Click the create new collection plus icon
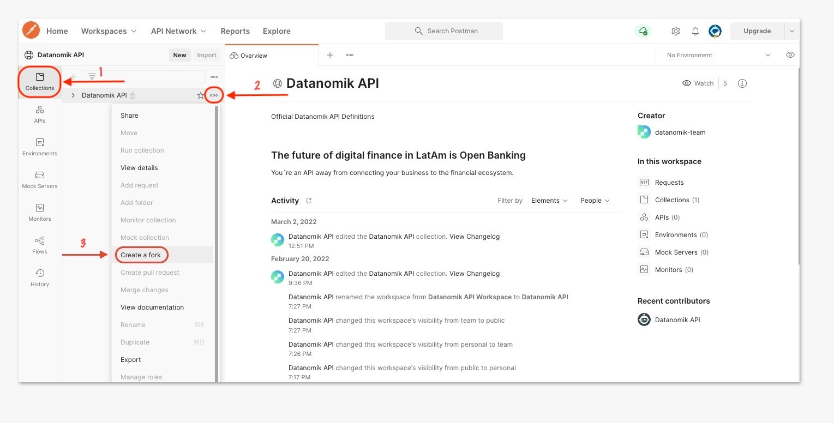 point(73,77)
